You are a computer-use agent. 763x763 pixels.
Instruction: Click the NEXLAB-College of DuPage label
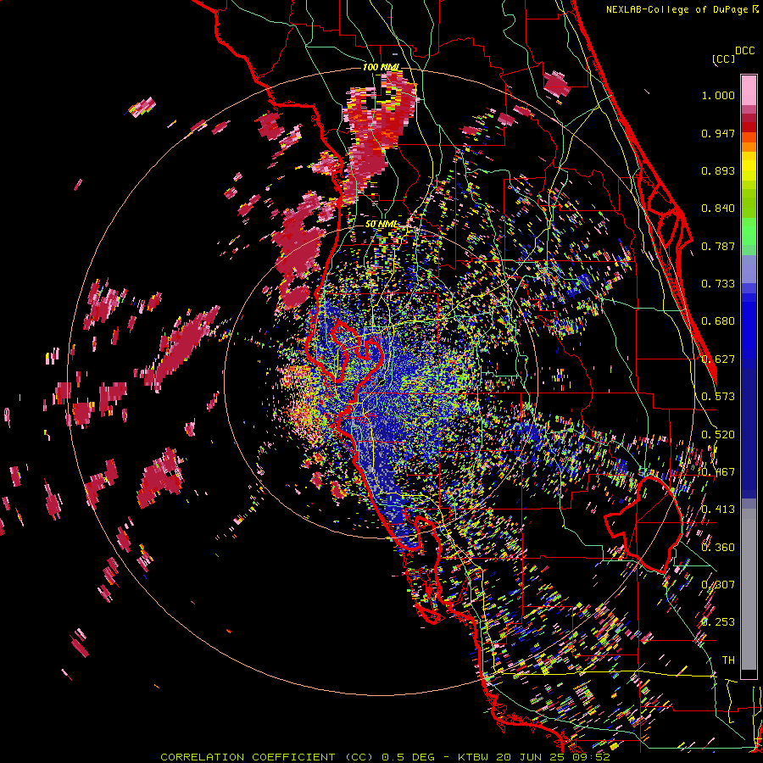click(677, 9)
